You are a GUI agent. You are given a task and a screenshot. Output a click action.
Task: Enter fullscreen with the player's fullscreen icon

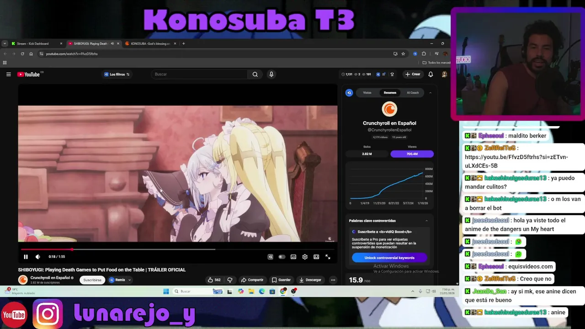coord(328,257)
